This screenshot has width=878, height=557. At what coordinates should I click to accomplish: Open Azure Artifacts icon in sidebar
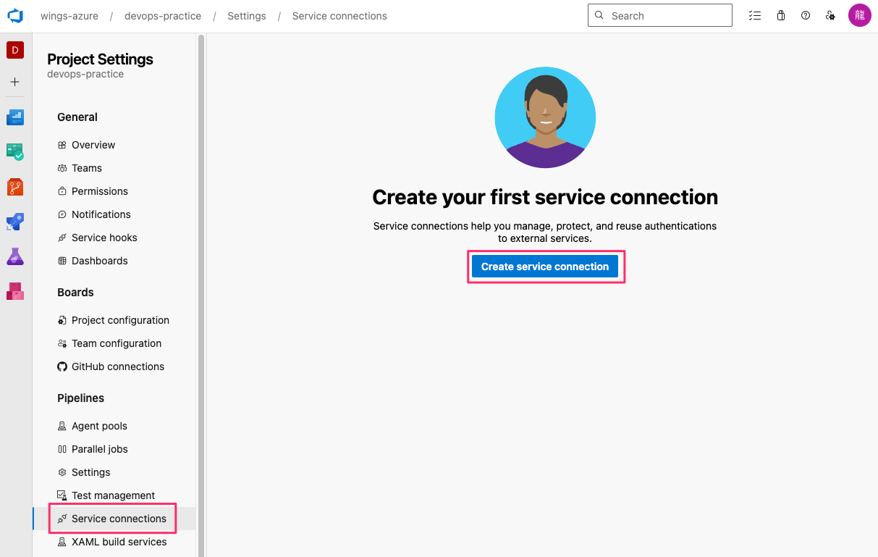coord(15,291)
